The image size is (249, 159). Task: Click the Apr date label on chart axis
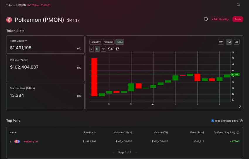click(153, 104)
